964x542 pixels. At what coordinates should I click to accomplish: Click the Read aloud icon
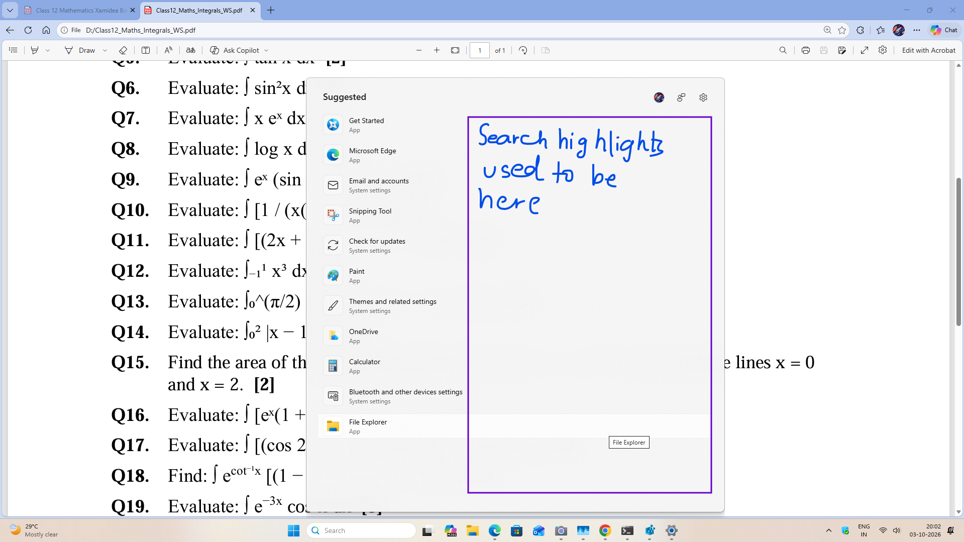coord(168,50)
